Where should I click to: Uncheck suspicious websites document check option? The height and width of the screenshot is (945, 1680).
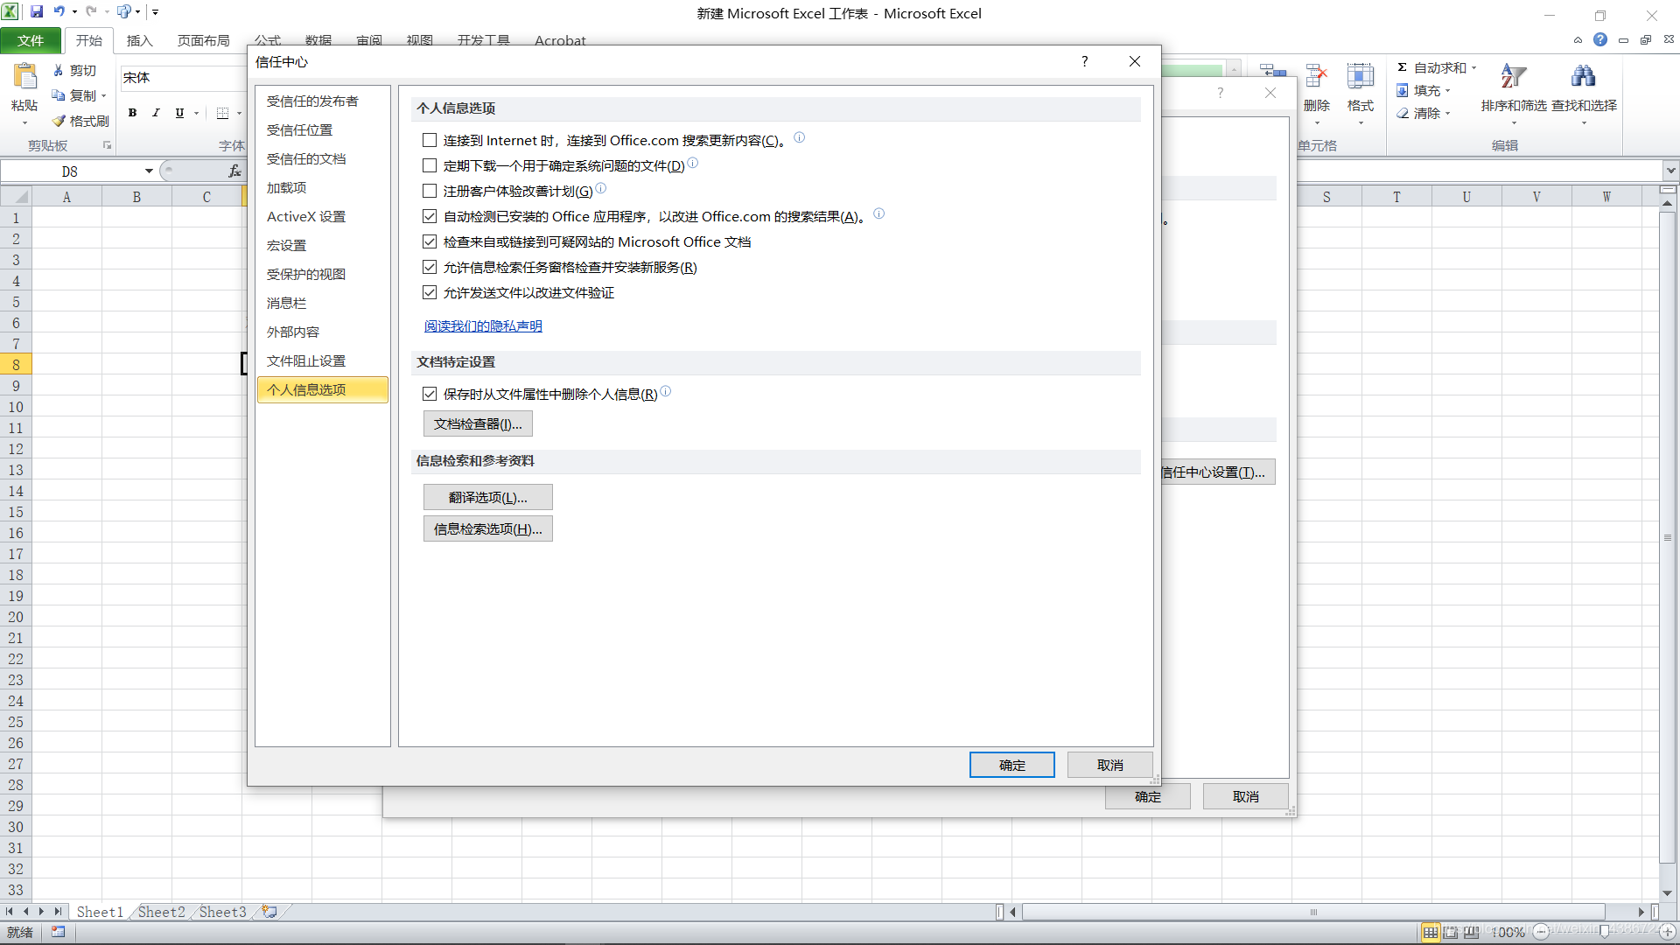(x=430, y=241)
